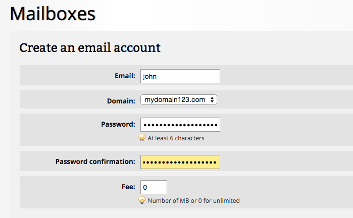This screenshot has height=218, width=353.
Task: Click the "Create an email account" heading
Action: (90, 48)
